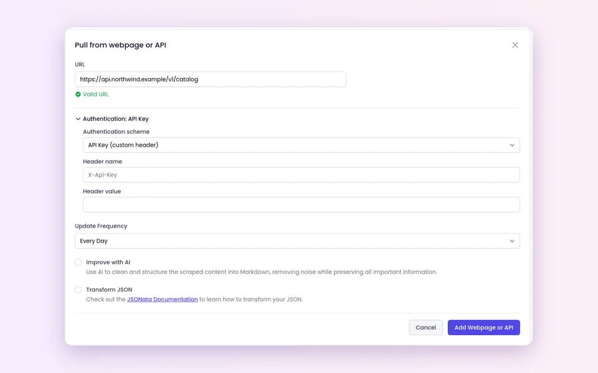Click the green Valid URL check icon
Screen dimensions: 598x373
[78, 94]
